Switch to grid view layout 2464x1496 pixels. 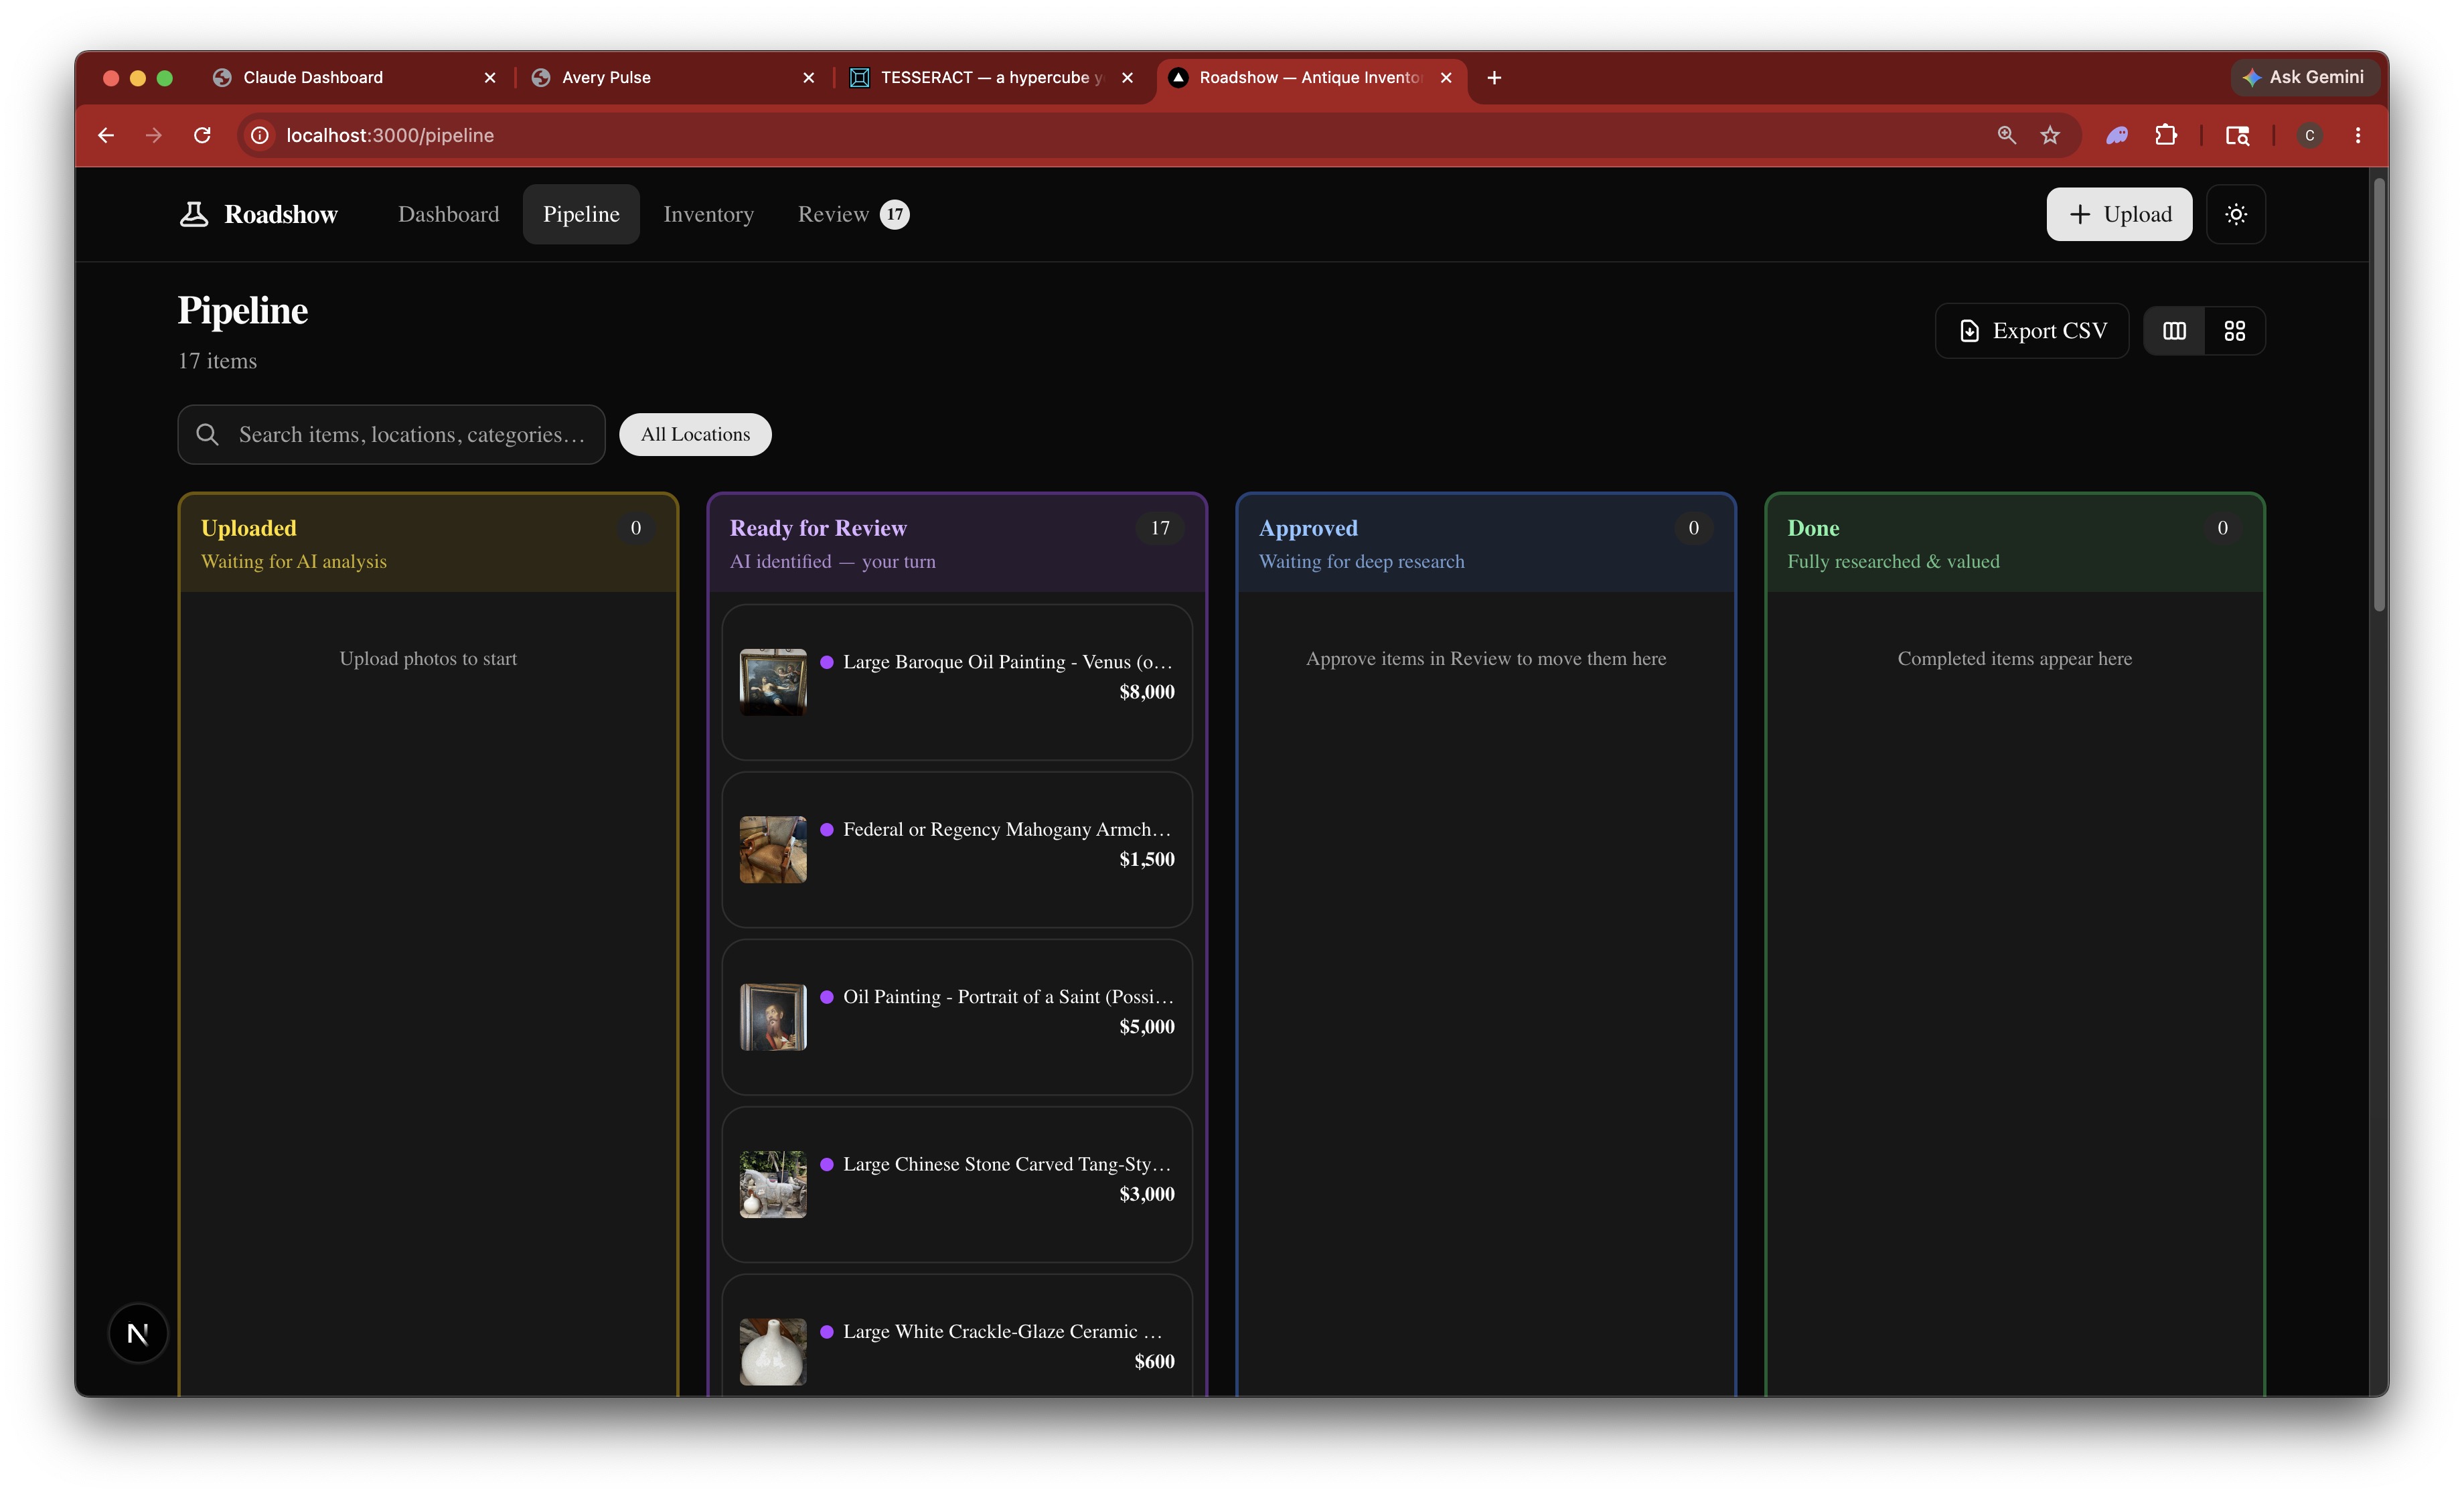2235,331
